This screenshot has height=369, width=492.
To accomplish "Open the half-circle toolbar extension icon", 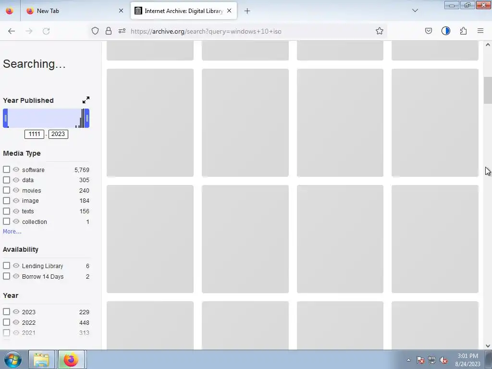I will click(x=445, y=31).
